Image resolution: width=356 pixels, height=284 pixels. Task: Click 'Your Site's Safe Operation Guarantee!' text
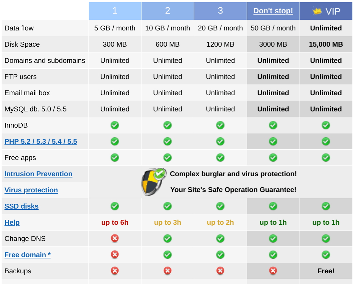click(x=234, y=189)
